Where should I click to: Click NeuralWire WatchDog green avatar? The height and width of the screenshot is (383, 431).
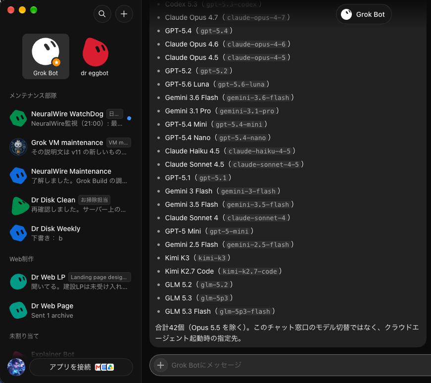point(18,118)
